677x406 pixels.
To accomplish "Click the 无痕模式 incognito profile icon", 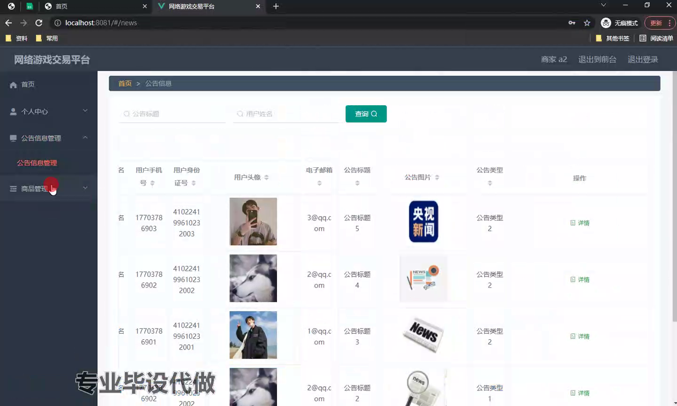I will [x=606, y=23].
